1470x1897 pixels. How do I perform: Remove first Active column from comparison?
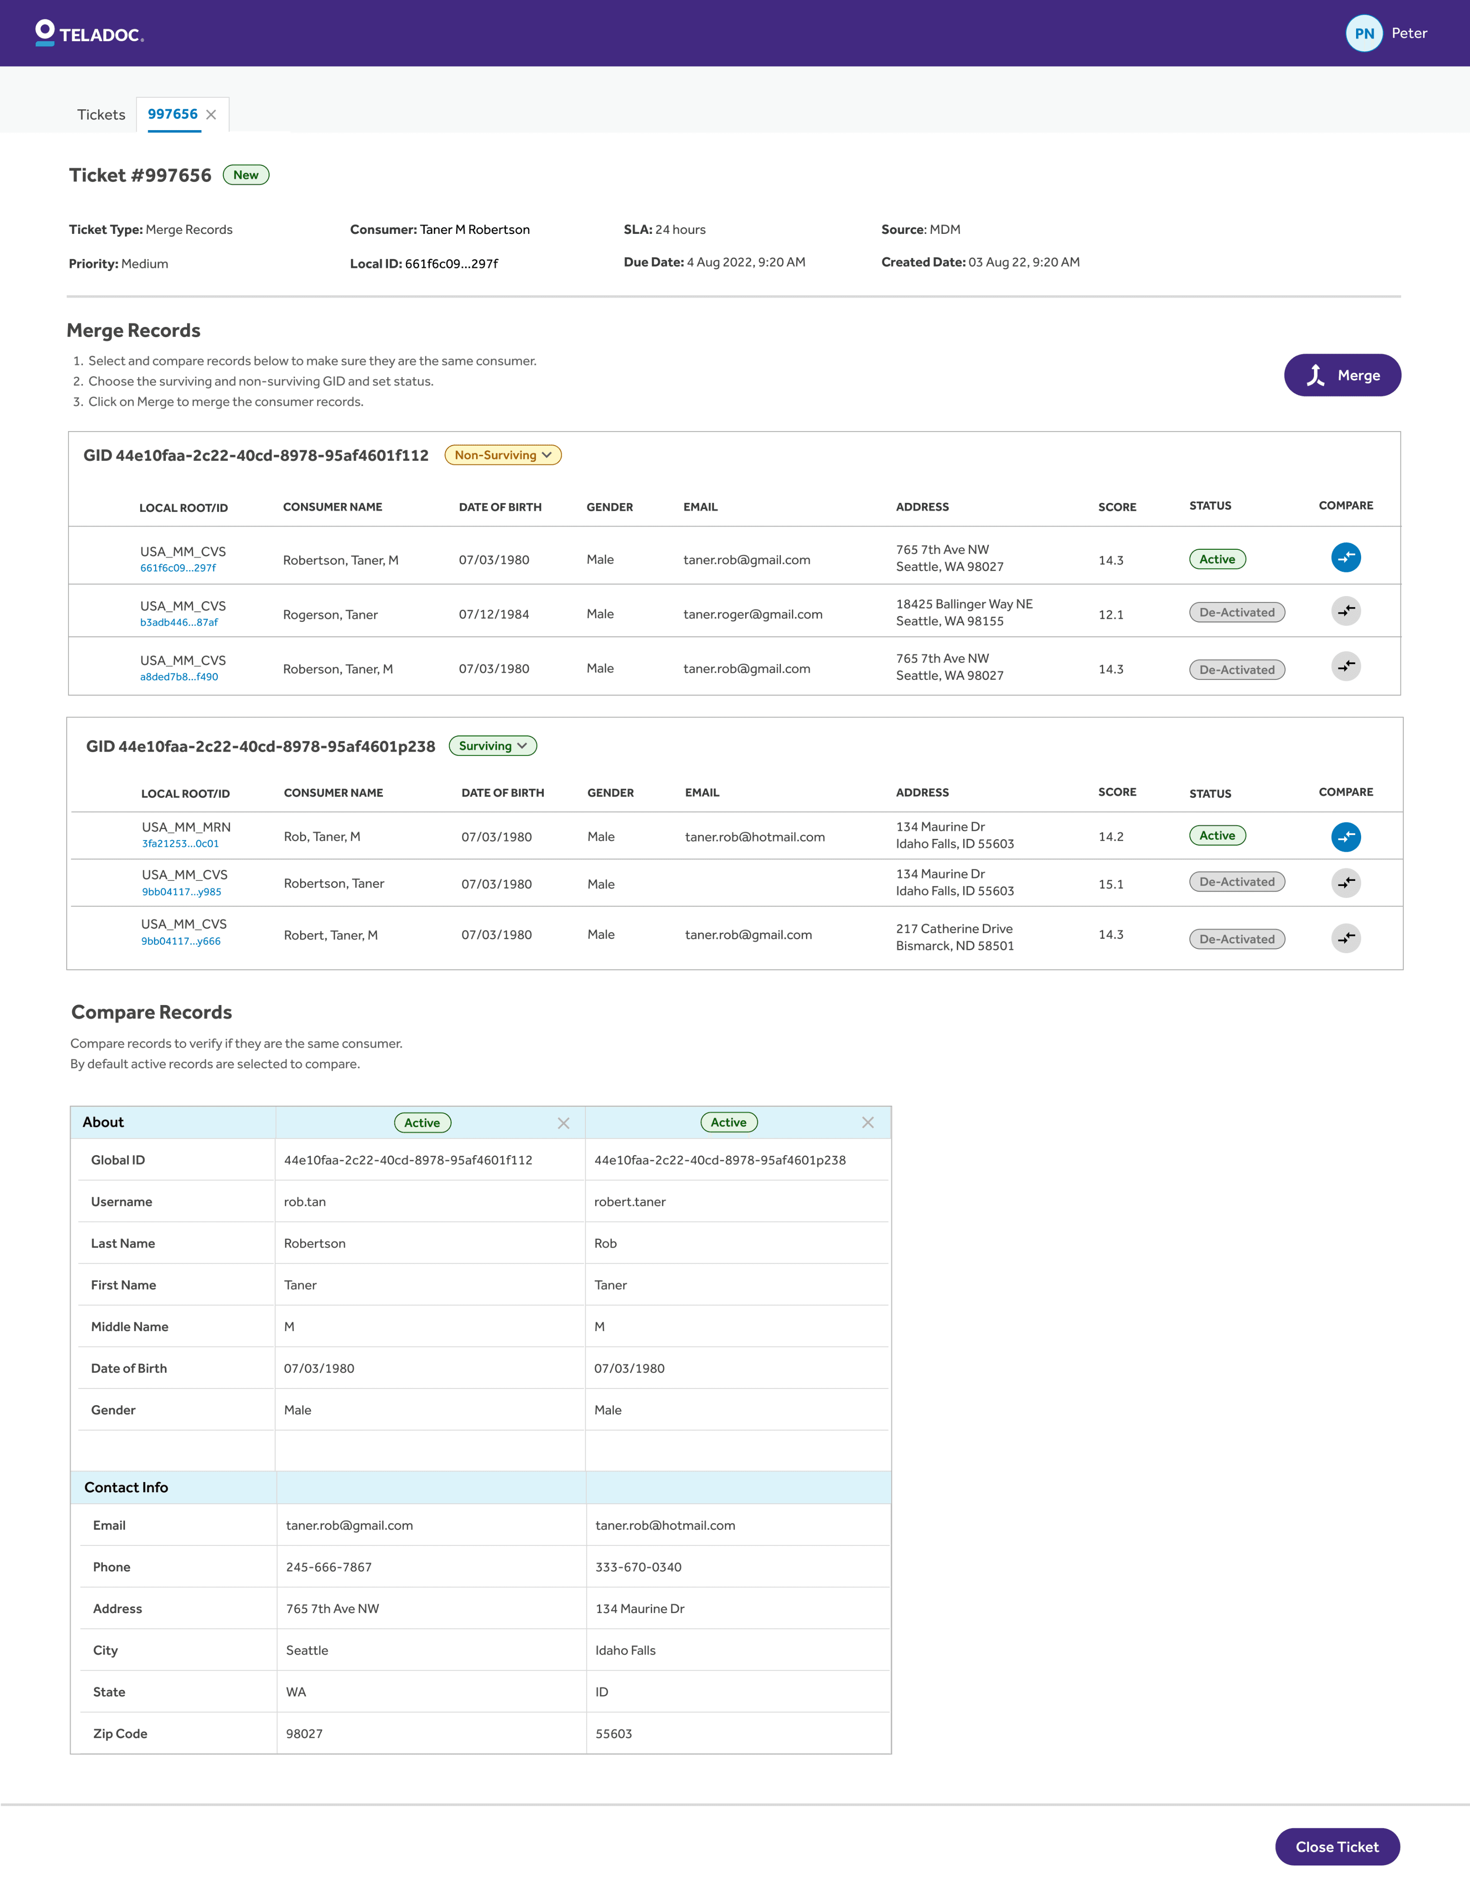coord(563,1123)
